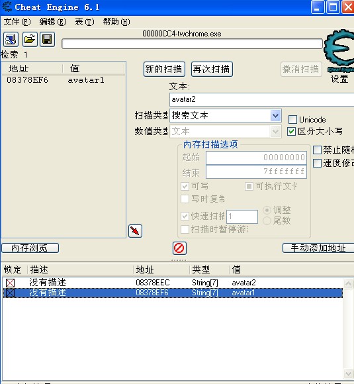Viewport: 354px width, 384px height.
Task: Select the 调整 radio button
Action: coord(267,210)
